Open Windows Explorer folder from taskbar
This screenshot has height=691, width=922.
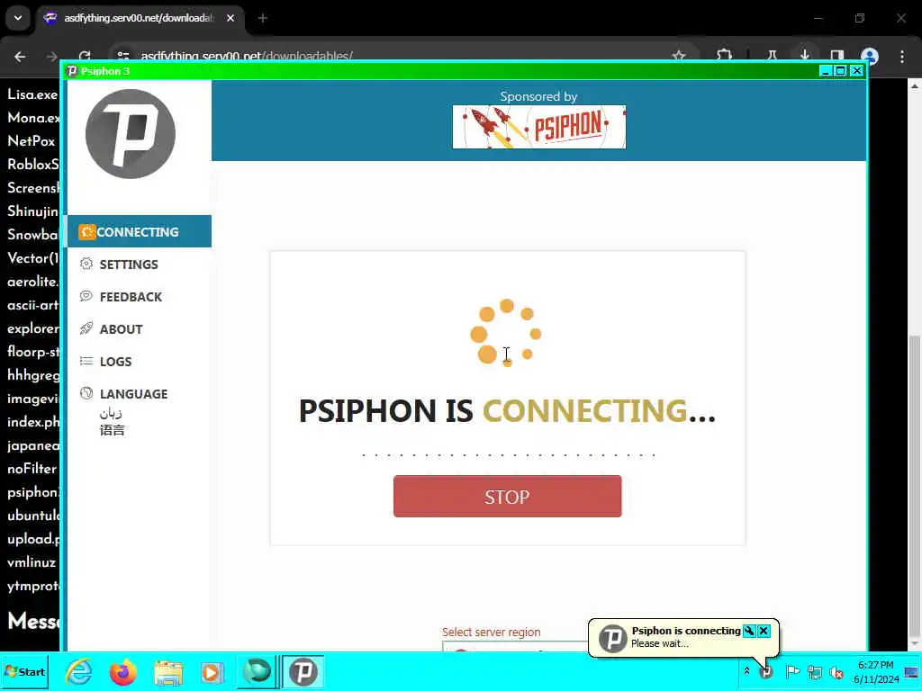(168, 671)
